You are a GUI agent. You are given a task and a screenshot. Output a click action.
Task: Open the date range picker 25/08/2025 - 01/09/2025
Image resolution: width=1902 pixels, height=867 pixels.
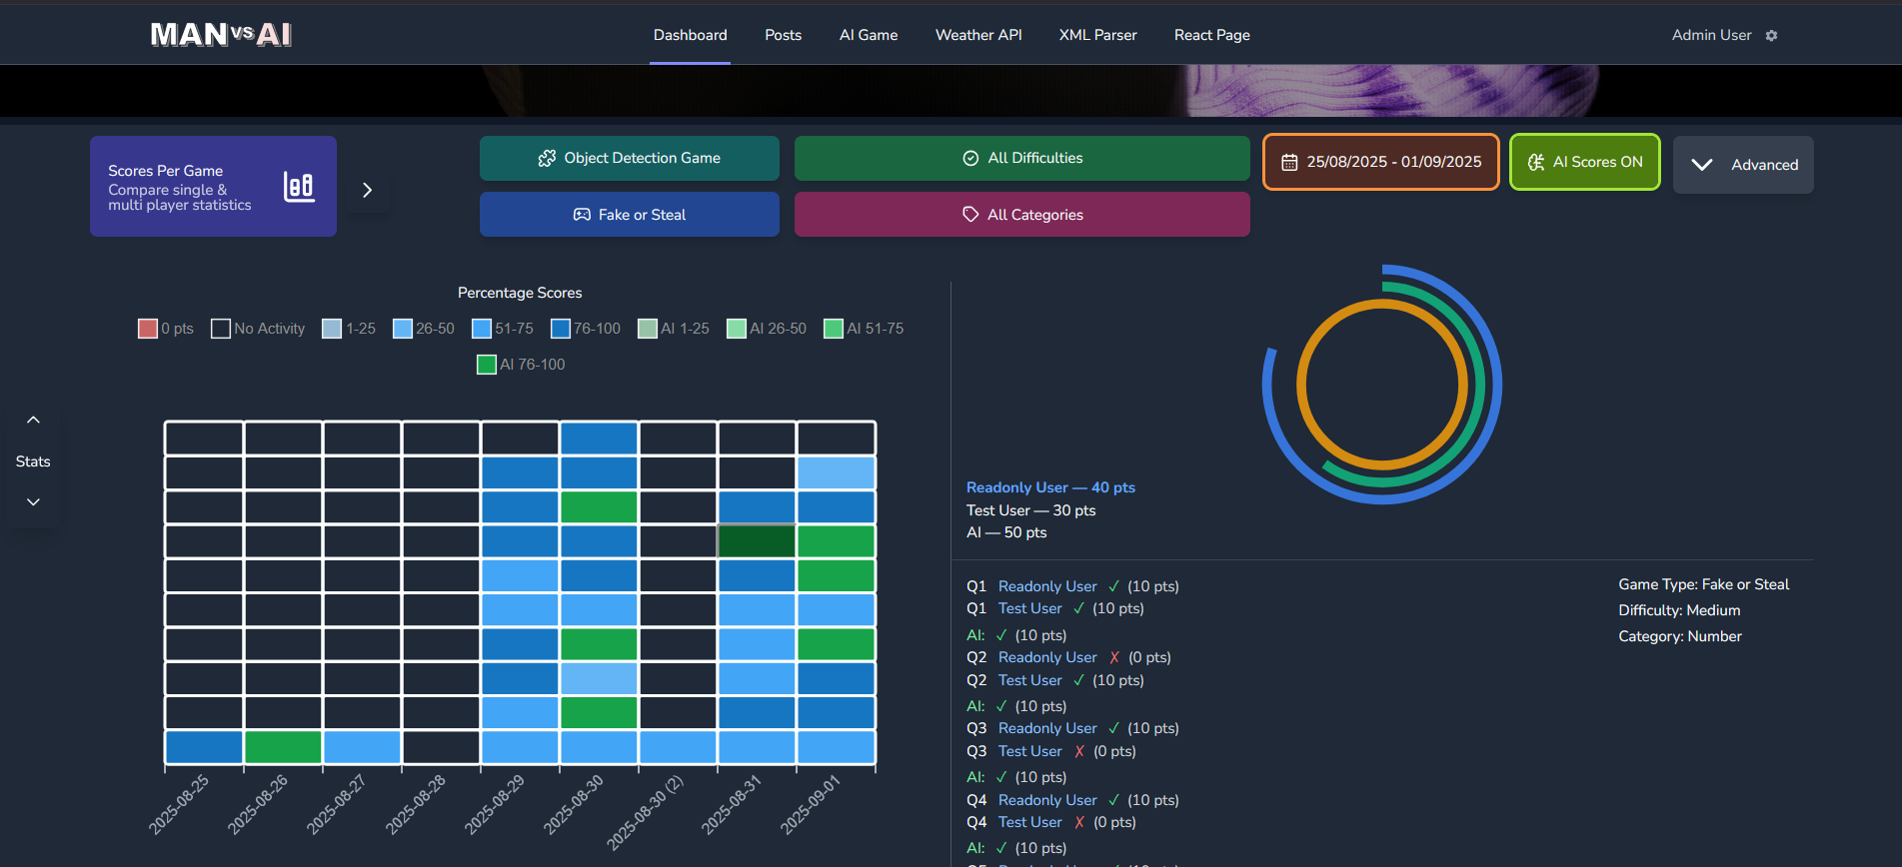tap(1380, 162)
